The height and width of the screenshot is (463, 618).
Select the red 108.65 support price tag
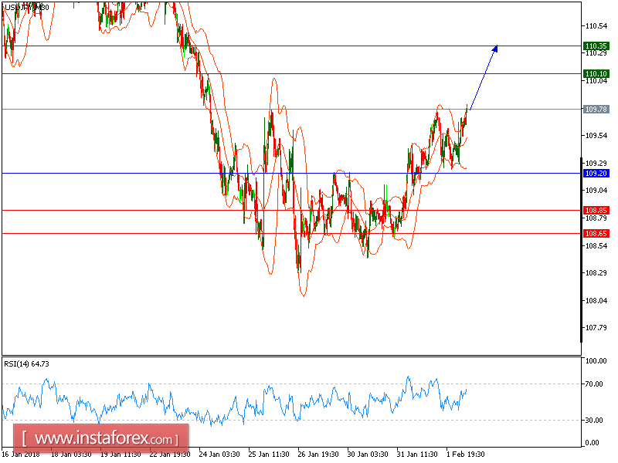point(595,232)
